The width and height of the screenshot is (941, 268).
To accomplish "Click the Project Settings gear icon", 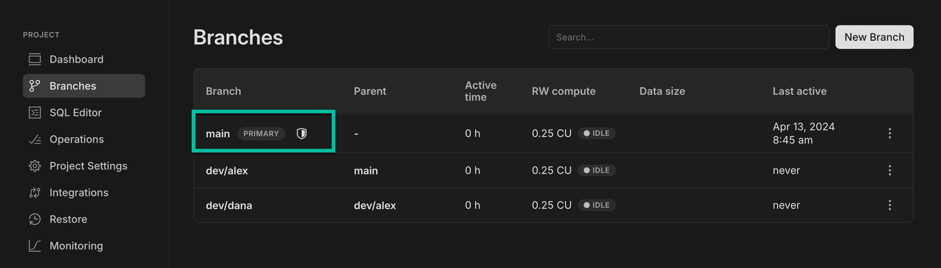I will [35, 166].
